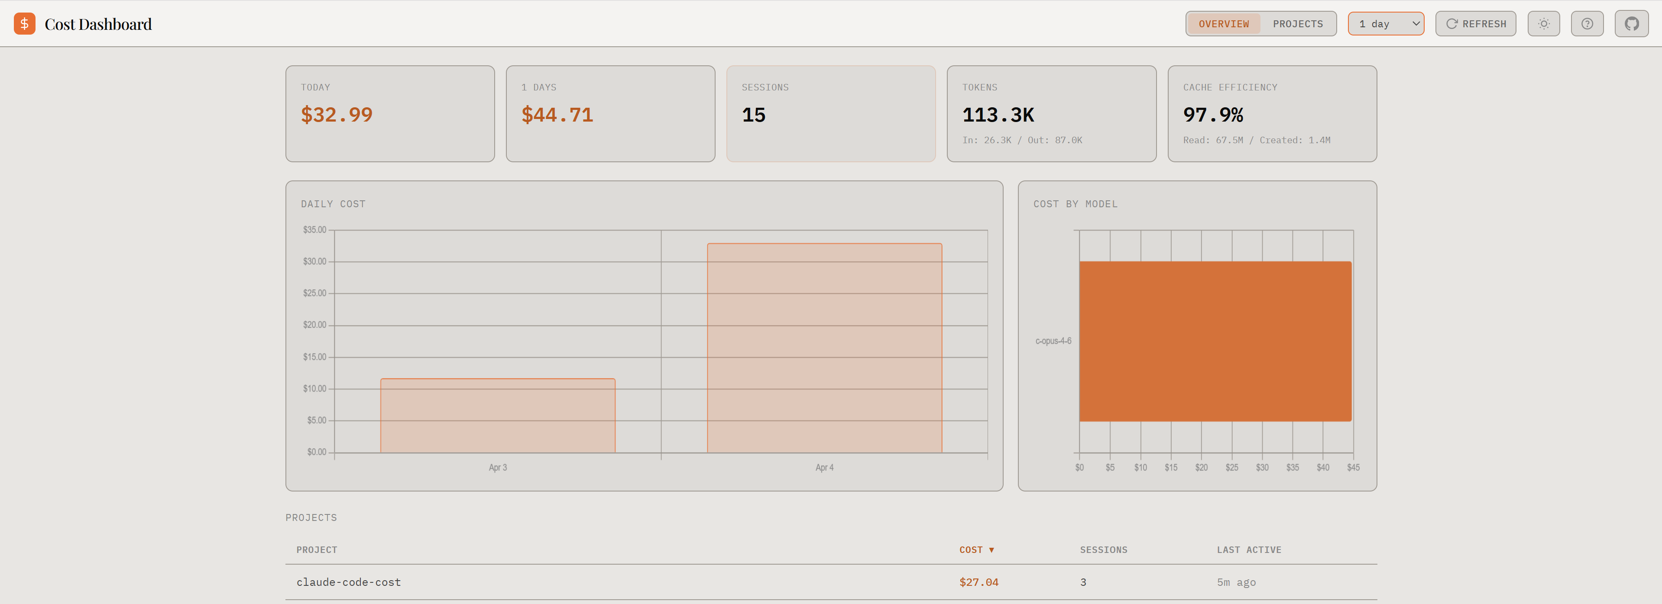The width and height of the screenshot is (1662, 604).
Task: Click the Tokens stat card
Action: coord(1051,113)
